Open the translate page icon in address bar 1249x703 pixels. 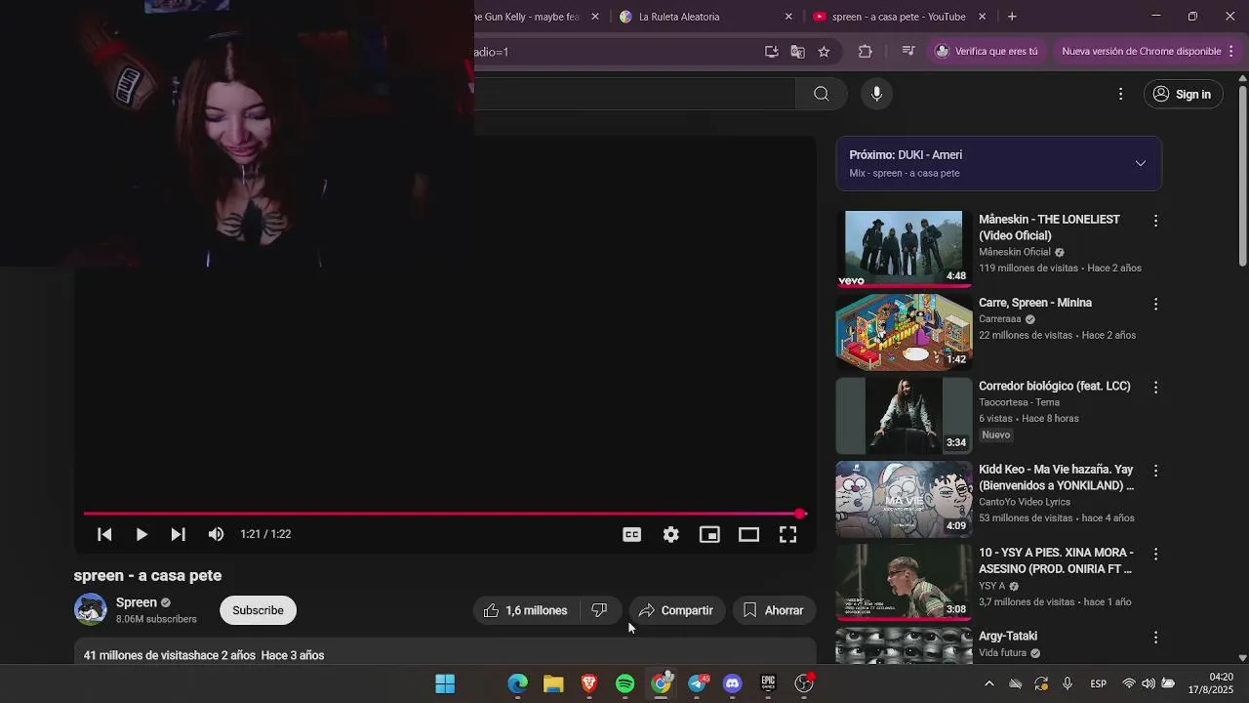797,52
